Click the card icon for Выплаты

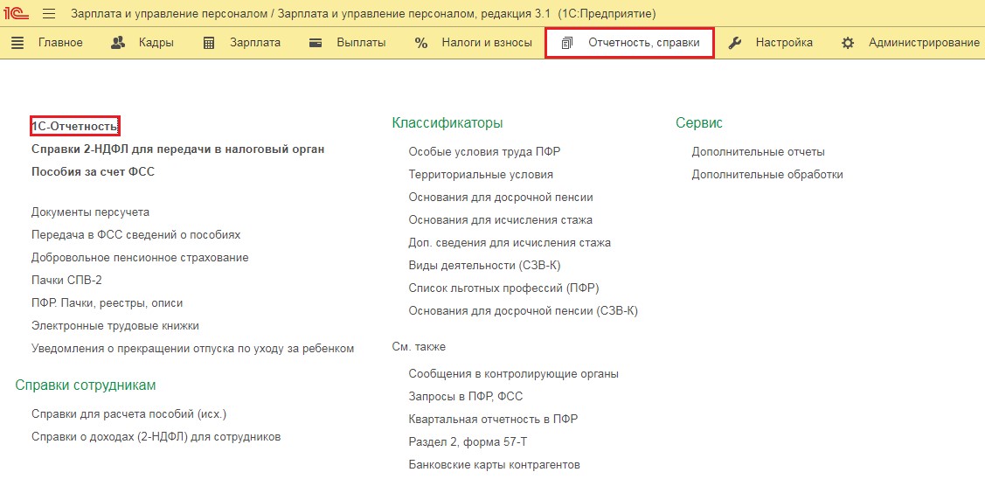pos(316,43)
